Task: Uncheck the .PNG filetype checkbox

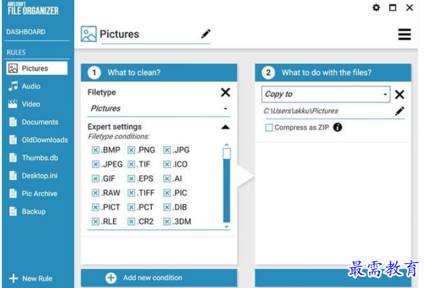Action: 131,150
